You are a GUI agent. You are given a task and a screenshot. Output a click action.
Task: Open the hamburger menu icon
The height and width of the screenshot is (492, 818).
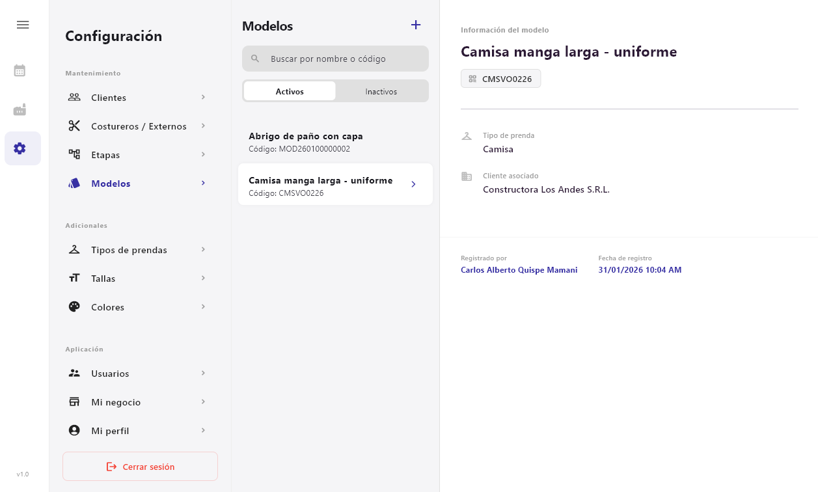(x=23, y=25)
